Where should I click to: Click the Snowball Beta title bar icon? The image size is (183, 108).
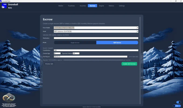click(x=1, y=1)
